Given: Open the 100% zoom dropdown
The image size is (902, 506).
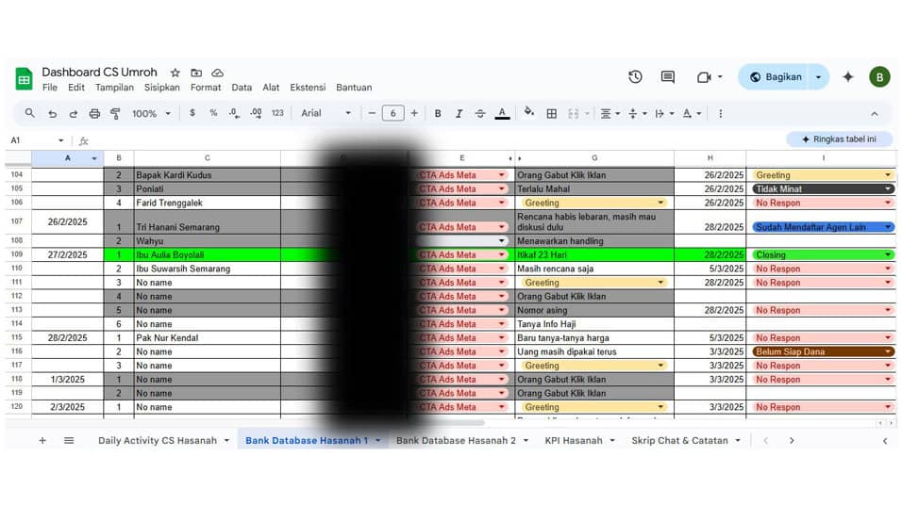Looking at the screenshot, I should (151, 114).
